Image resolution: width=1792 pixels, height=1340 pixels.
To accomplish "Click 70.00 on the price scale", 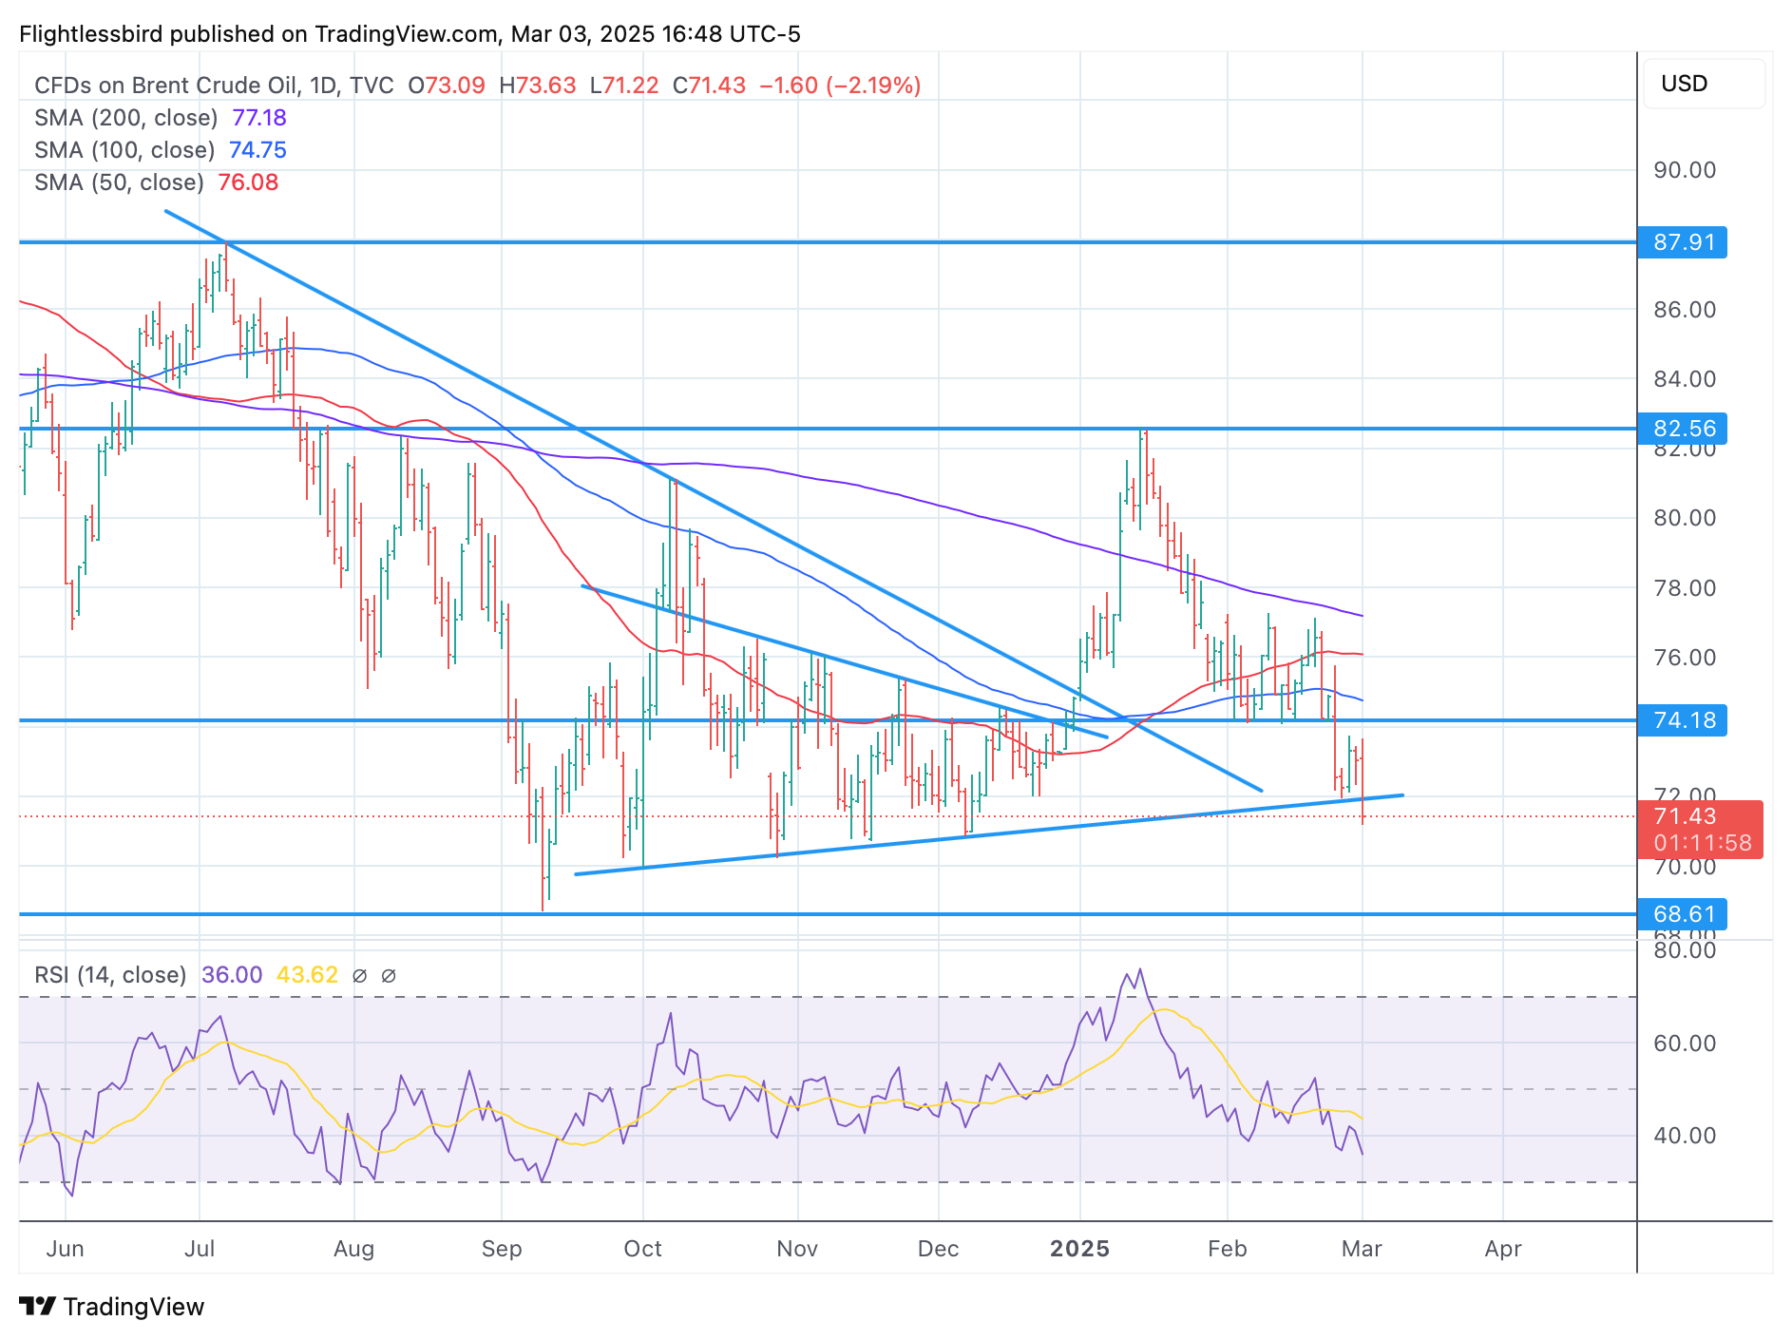I will tap(1685, 867).
